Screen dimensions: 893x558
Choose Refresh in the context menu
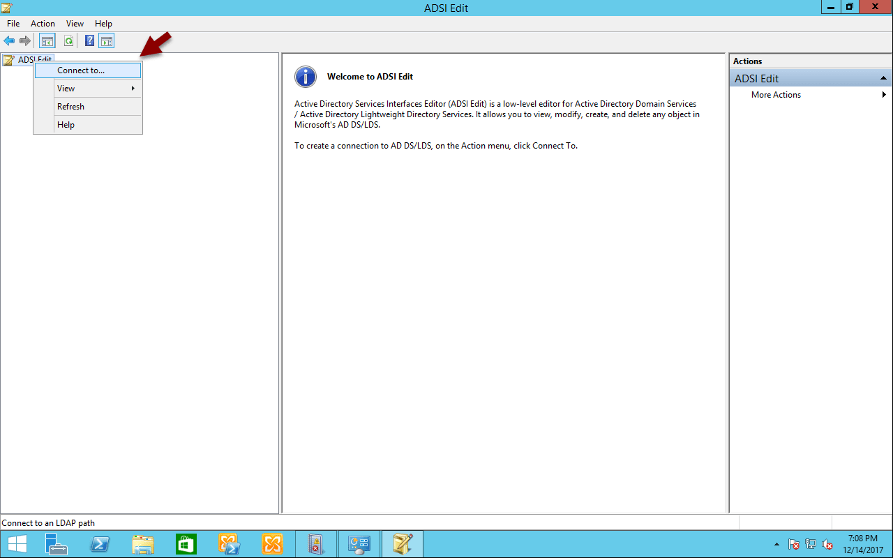88,107
